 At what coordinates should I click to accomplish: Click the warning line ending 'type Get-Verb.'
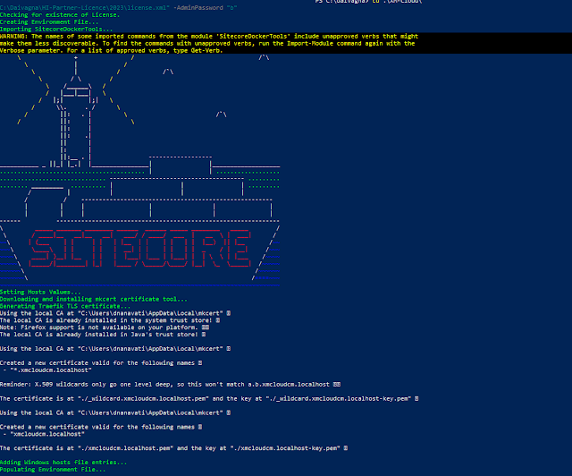[x=111, y=50]
